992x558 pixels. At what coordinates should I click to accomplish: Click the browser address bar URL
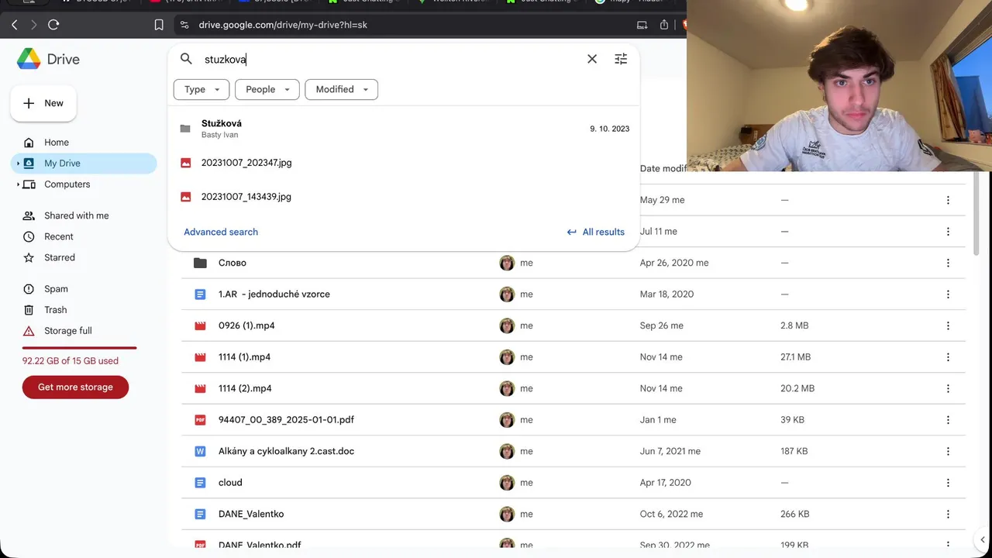(x=283, y=25)
